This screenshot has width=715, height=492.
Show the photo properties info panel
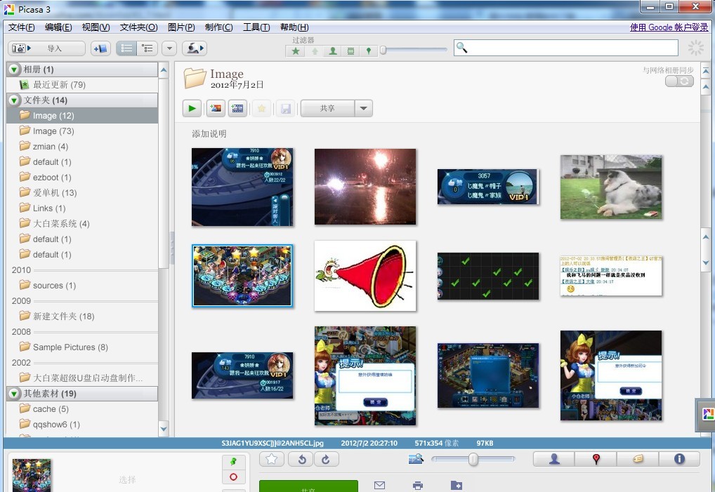679,459
